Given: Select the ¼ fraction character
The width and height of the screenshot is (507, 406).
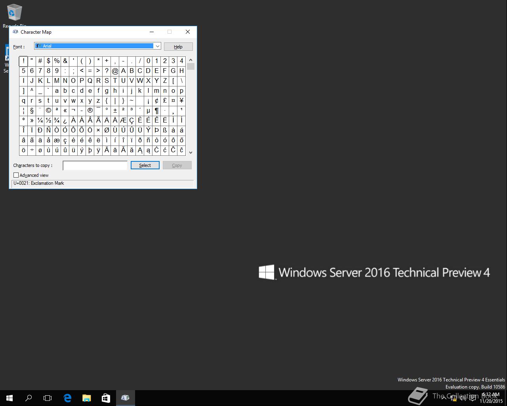Looking at the screenshot, I should (x=40, y=120).
